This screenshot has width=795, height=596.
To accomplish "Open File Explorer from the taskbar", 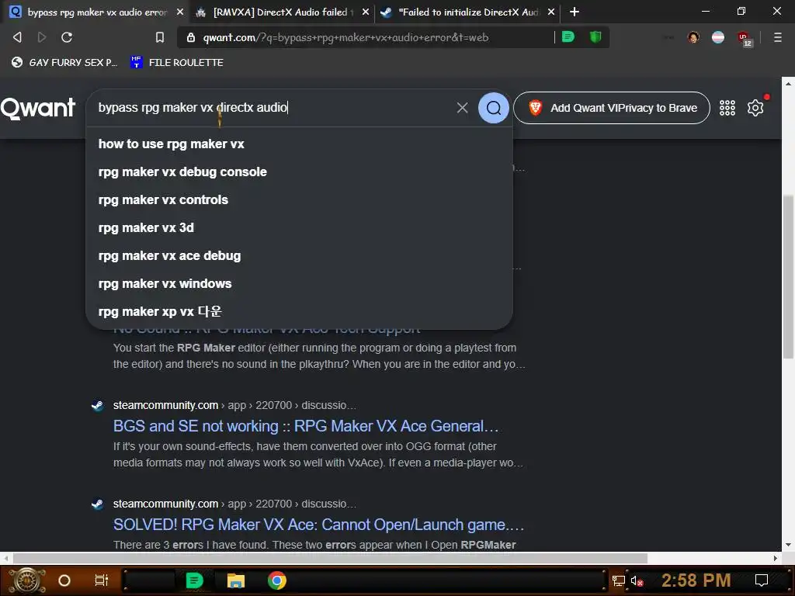I will [x=236, y=580].
